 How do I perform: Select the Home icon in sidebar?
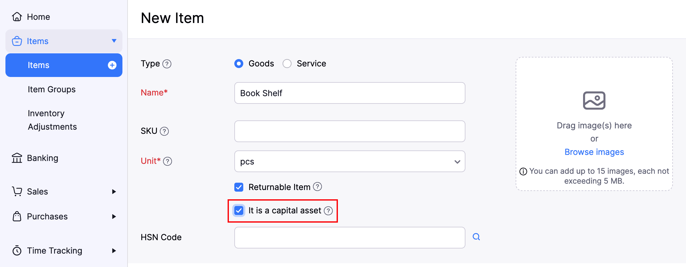pyautogui.click(x=17, y=17)
